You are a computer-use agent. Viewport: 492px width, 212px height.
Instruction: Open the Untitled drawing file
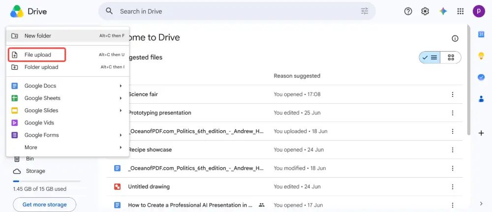(x=149, y=186)
